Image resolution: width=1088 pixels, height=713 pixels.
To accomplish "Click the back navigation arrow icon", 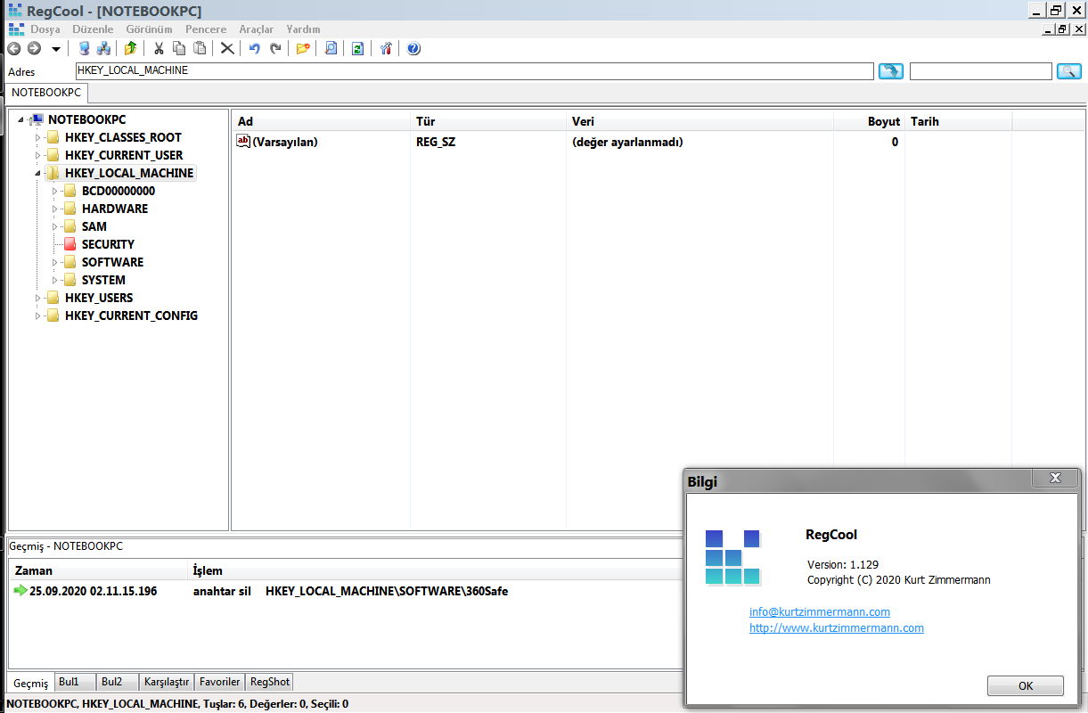I will (x=13, y=49).
